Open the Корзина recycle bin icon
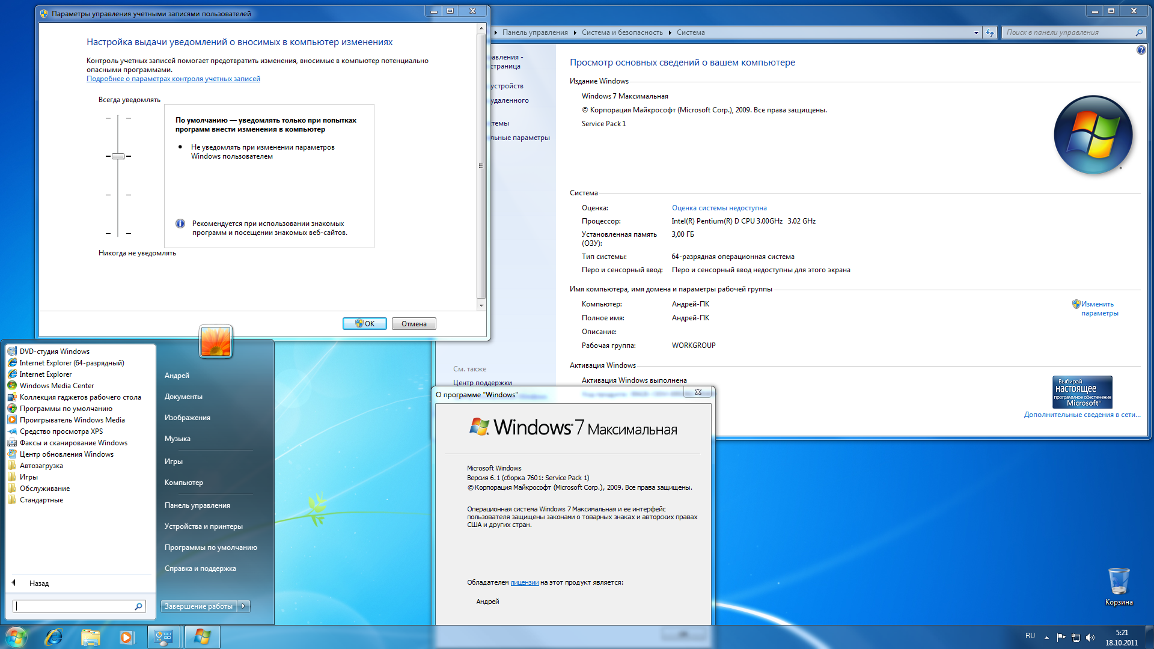 tap(1119, 586)
